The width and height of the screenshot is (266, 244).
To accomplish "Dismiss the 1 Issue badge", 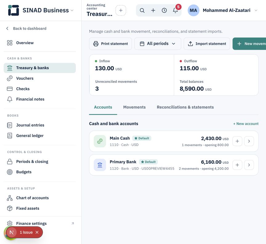I will (37, 232).
